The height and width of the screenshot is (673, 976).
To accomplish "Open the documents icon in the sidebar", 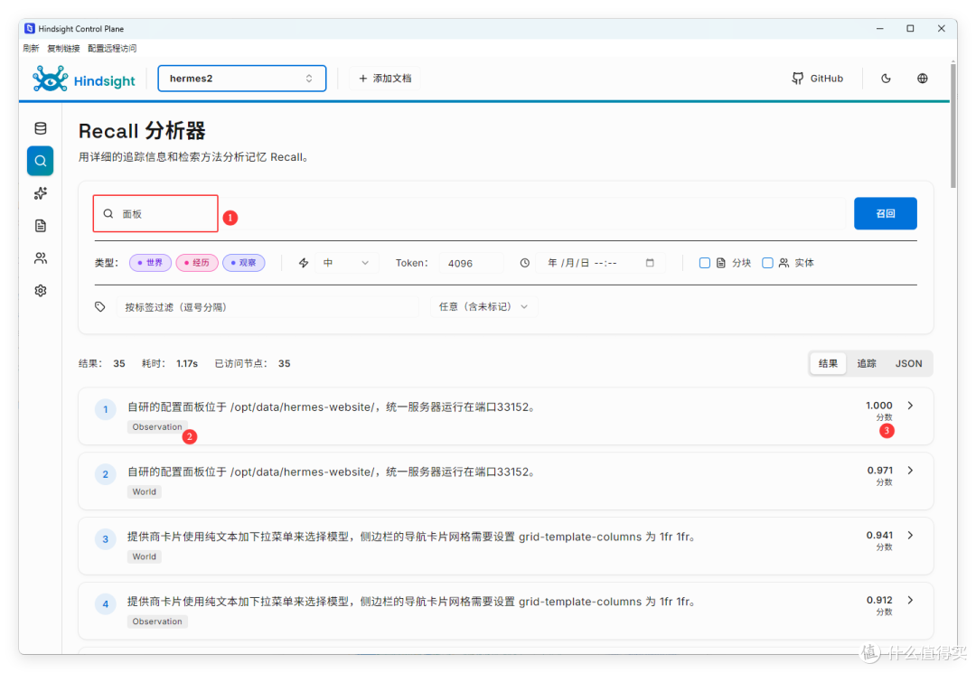I will pos(41,226).
